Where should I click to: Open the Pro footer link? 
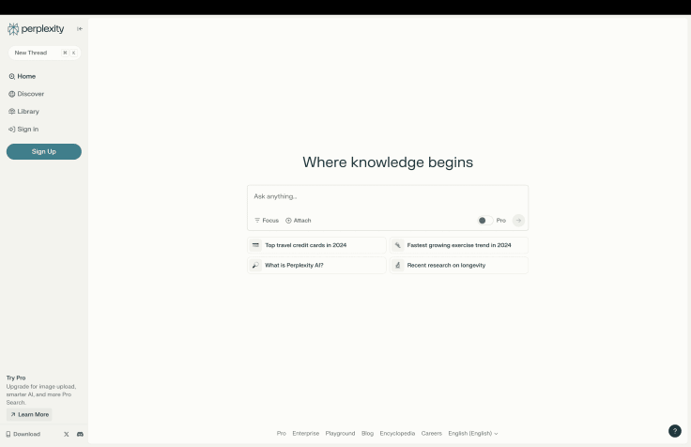pos(281,433)
